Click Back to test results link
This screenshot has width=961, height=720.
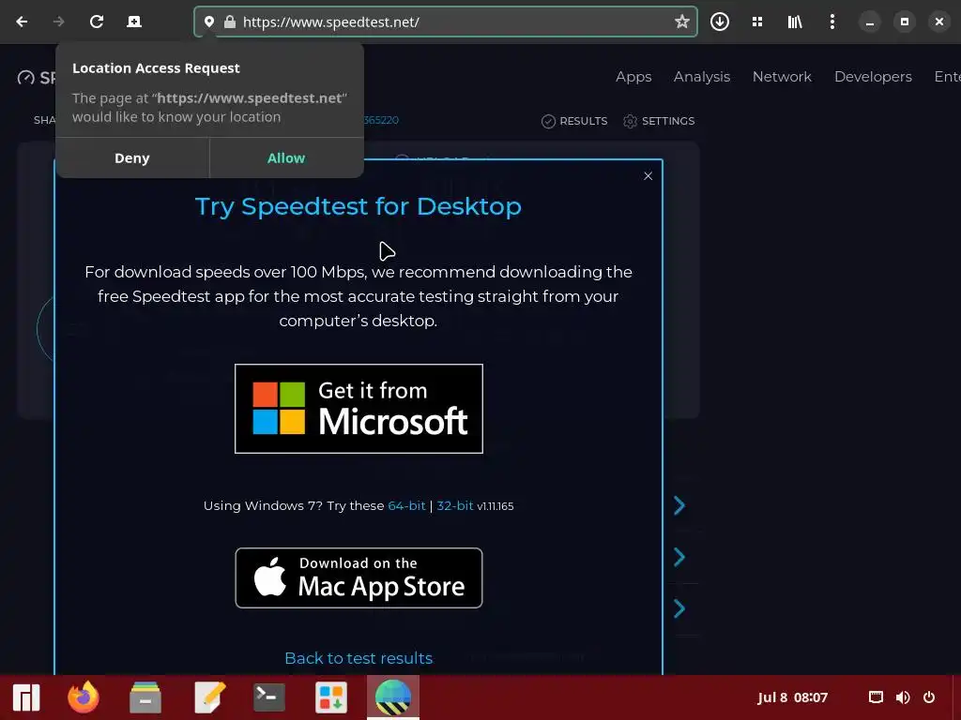click(358, 658)
